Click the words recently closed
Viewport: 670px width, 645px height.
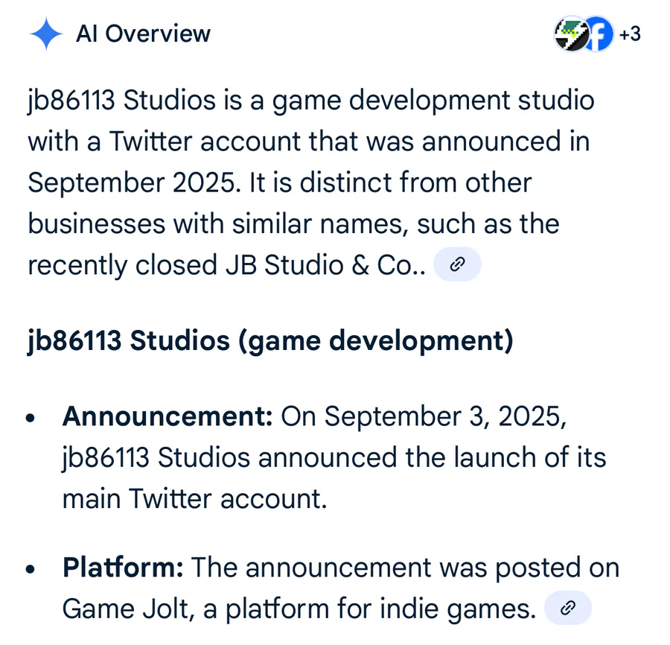tap(123, 265)
